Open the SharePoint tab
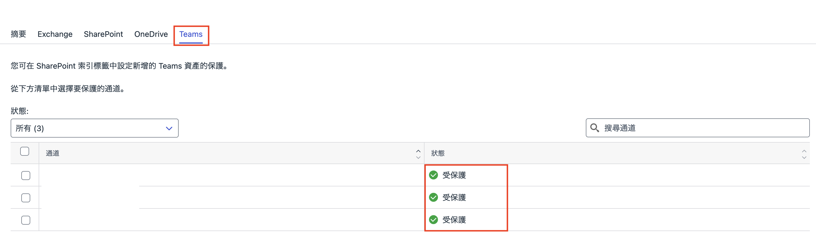The width and height of the screenshot is (816, 240). click(103, 34)
